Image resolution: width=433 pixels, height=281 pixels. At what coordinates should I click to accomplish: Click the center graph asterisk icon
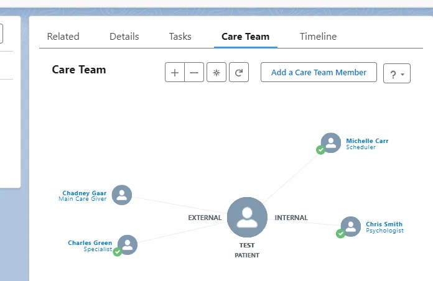216,72
